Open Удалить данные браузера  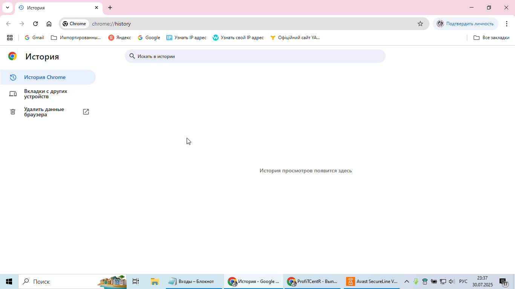(48, 112)
